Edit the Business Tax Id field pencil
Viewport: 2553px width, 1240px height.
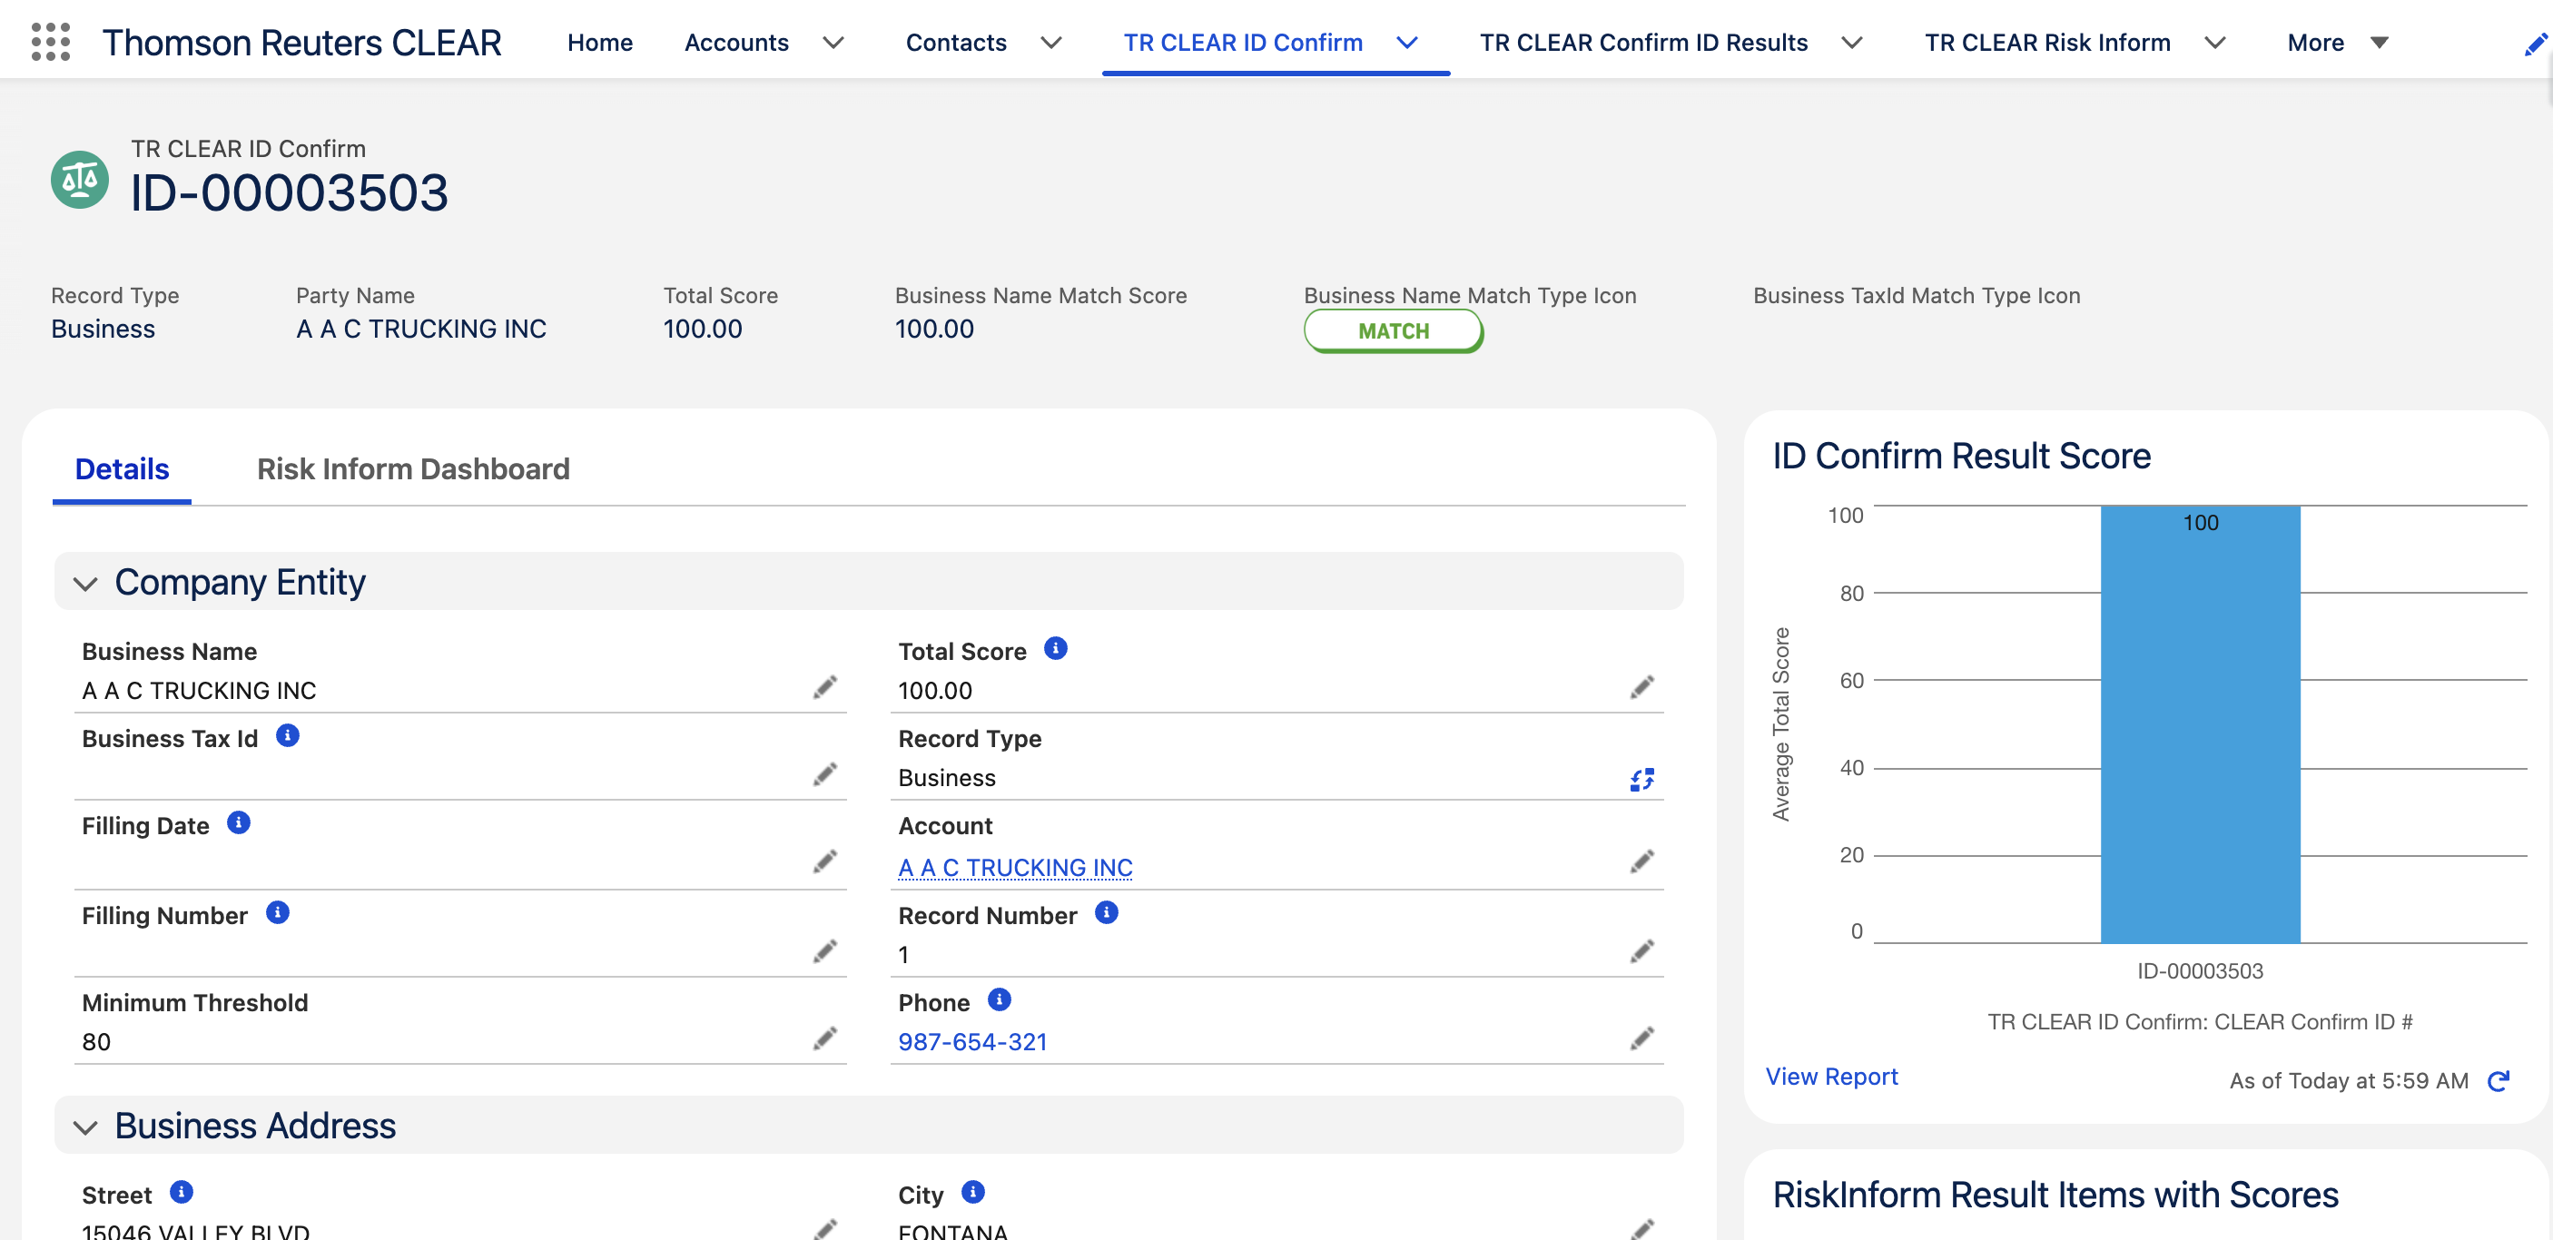pos(824,775)
